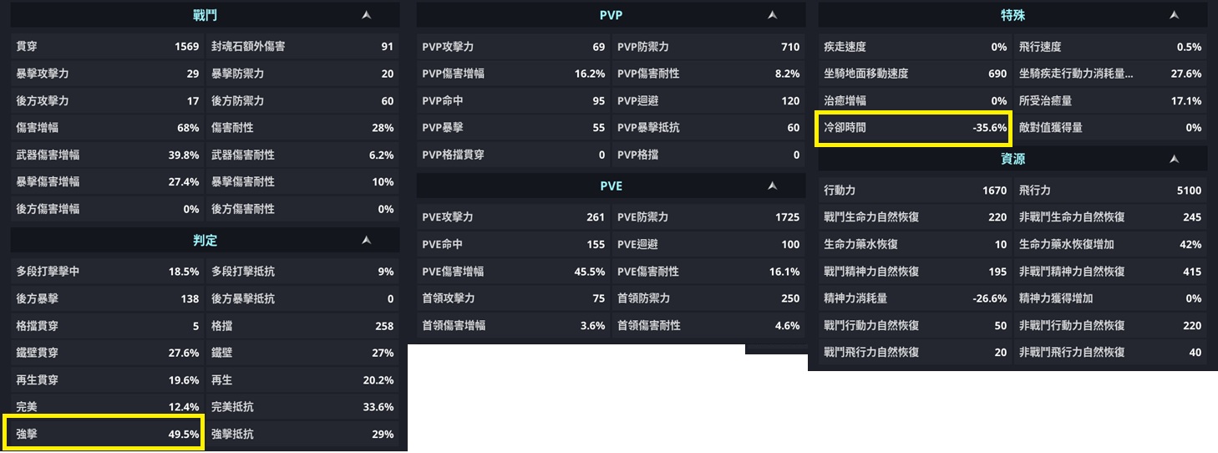Select the 飛行力 5100 stat row
Screen dimensions: 1218x453
click(x=1110, y=191)
